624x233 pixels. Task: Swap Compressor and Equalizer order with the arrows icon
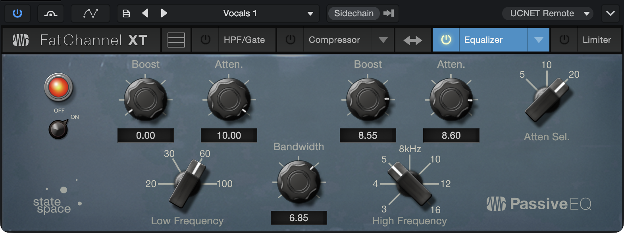[413, 40]
